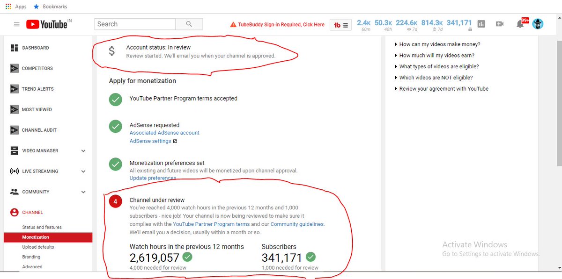
Task: Click the Competitors sidebar icon
Action: (x=14, y=68)
